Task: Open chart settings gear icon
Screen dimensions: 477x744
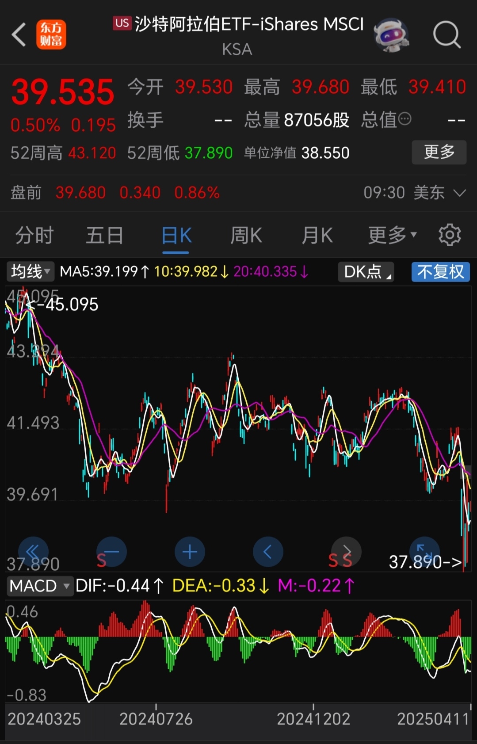Action: [450, 235]
